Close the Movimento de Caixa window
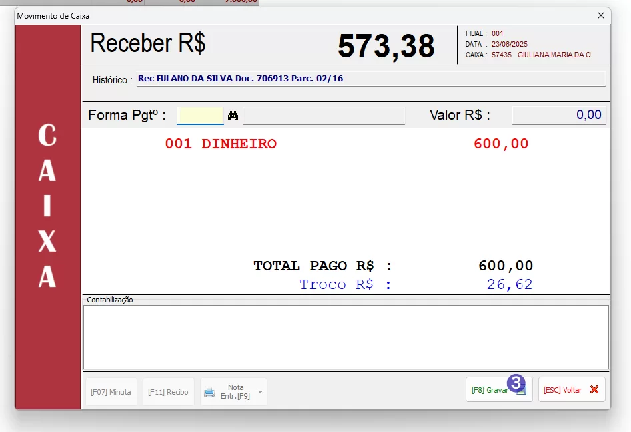The image size is (631, 432). [601, 15]
